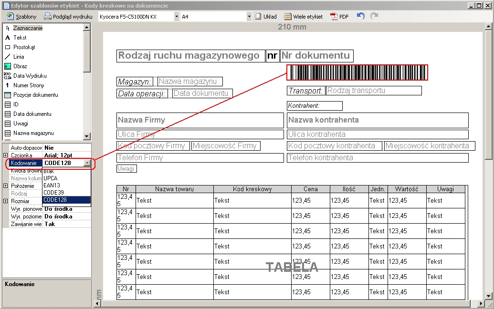
Task: Select the Zaznaczanie pointer tool
Action: (x=28, y=28)
